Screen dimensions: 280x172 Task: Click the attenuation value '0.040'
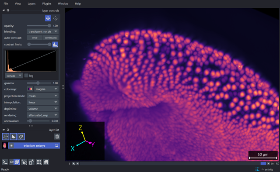[55, 121]
